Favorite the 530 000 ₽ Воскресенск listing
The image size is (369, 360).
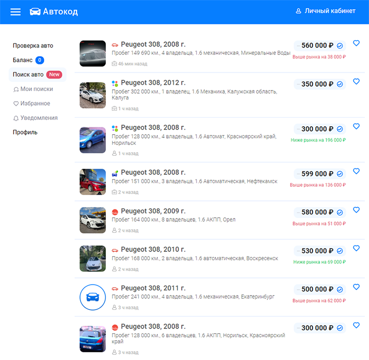coord(356,248)
